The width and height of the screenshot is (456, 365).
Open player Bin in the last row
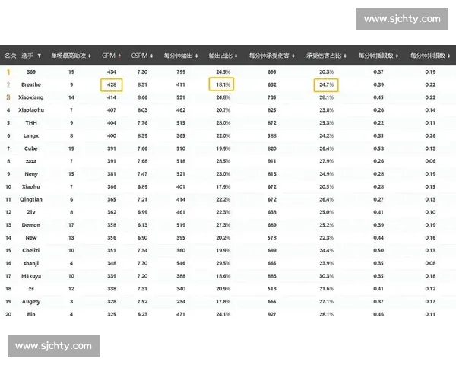click(31, 314)
